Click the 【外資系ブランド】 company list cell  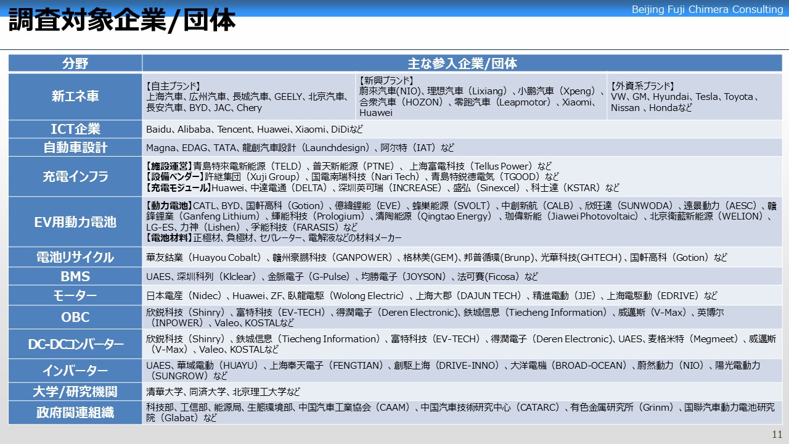tap(695, 97)
